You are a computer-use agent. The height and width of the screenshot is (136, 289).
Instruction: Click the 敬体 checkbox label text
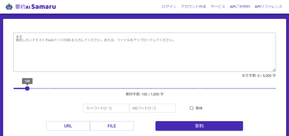click(199, 108)
